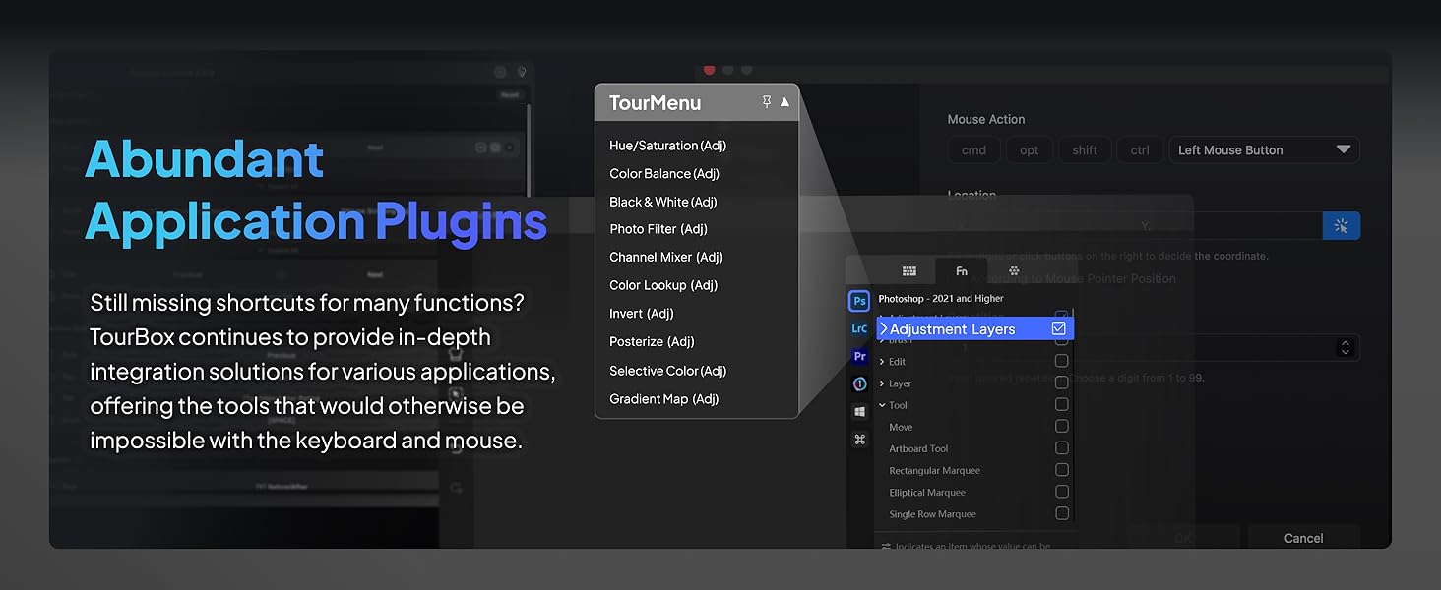
Task: Open the Left Mouse Button dropdown
Action: [x=1264, y=150]
